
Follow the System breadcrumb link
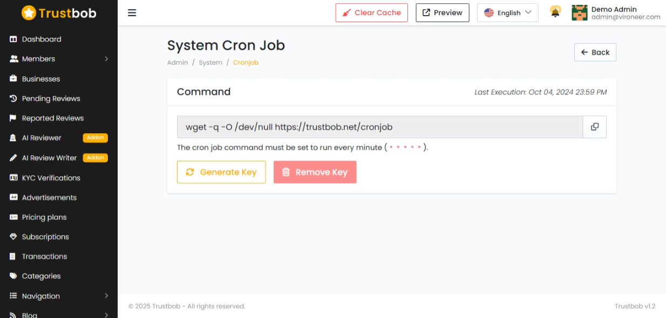click(210, 63)
